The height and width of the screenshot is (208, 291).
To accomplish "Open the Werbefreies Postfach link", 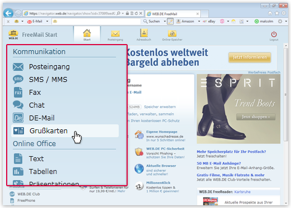I will coord(264,72).
